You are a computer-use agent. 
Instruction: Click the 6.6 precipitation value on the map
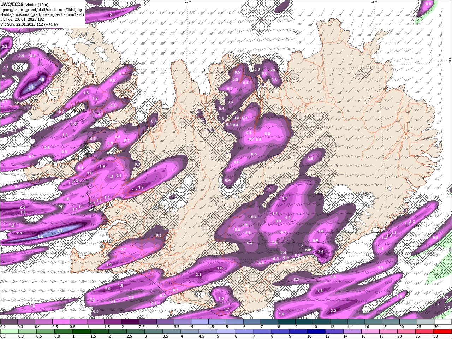pos(40,237)
